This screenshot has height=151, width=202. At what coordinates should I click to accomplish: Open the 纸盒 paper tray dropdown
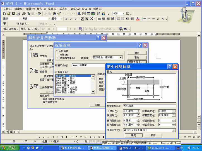coord(121,58)
